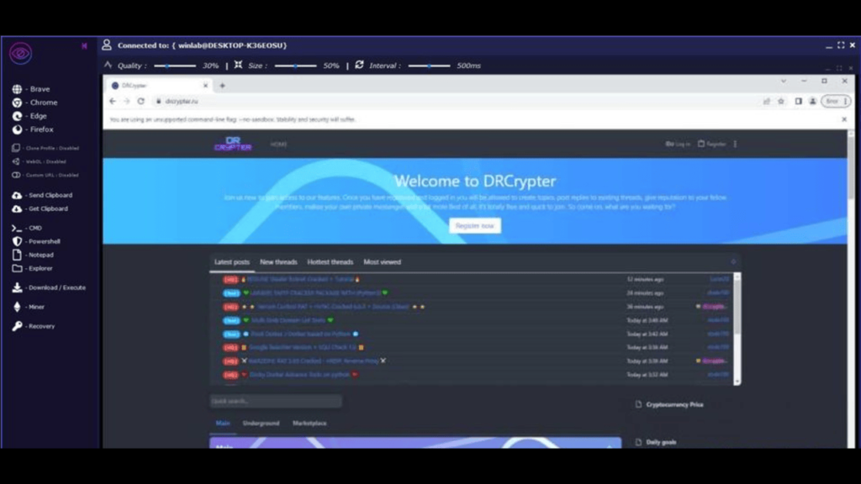
Task: Select the Underground forum tab
Action: [x=261, y=423]
